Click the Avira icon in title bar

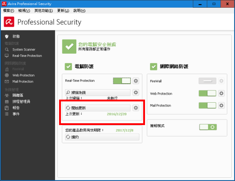4,4
